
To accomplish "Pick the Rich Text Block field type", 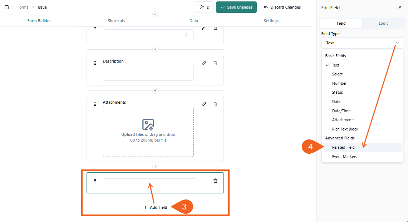I will click(345, 129).
